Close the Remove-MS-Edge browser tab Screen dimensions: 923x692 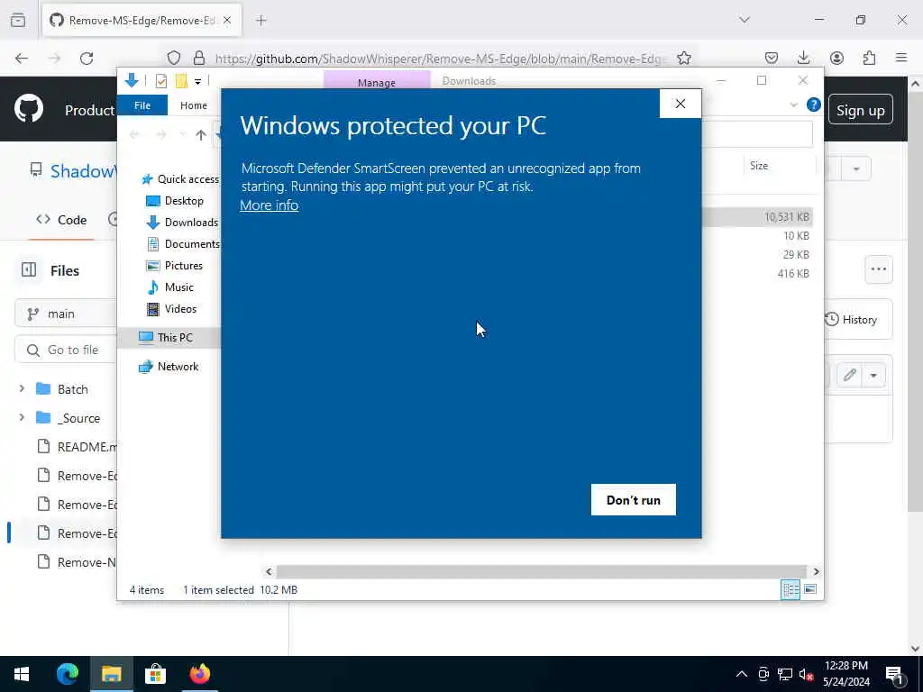click(x=227, y=21)
